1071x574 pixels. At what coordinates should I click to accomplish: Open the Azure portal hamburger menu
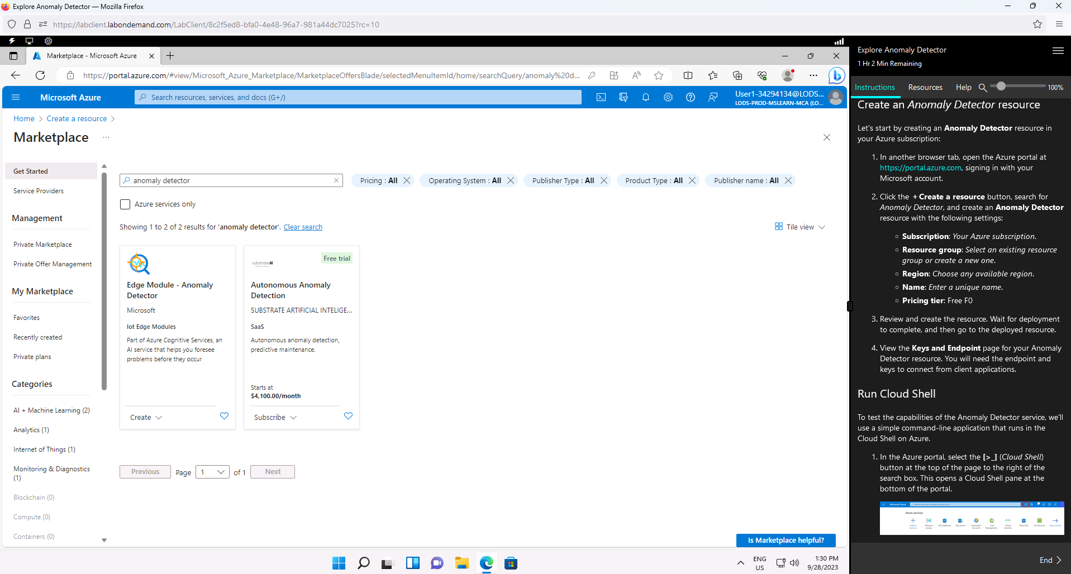click(16, 97)
